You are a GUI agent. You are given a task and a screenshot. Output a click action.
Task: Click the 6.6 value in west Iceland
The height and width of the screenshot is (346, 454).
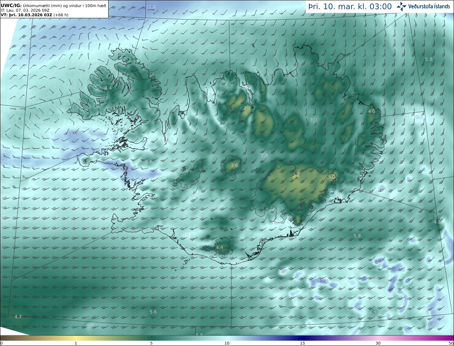click(149, 162)
